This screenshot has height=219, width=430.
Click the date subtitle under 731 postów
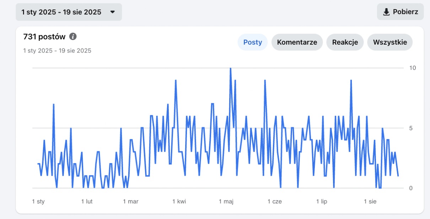(57, 51)
